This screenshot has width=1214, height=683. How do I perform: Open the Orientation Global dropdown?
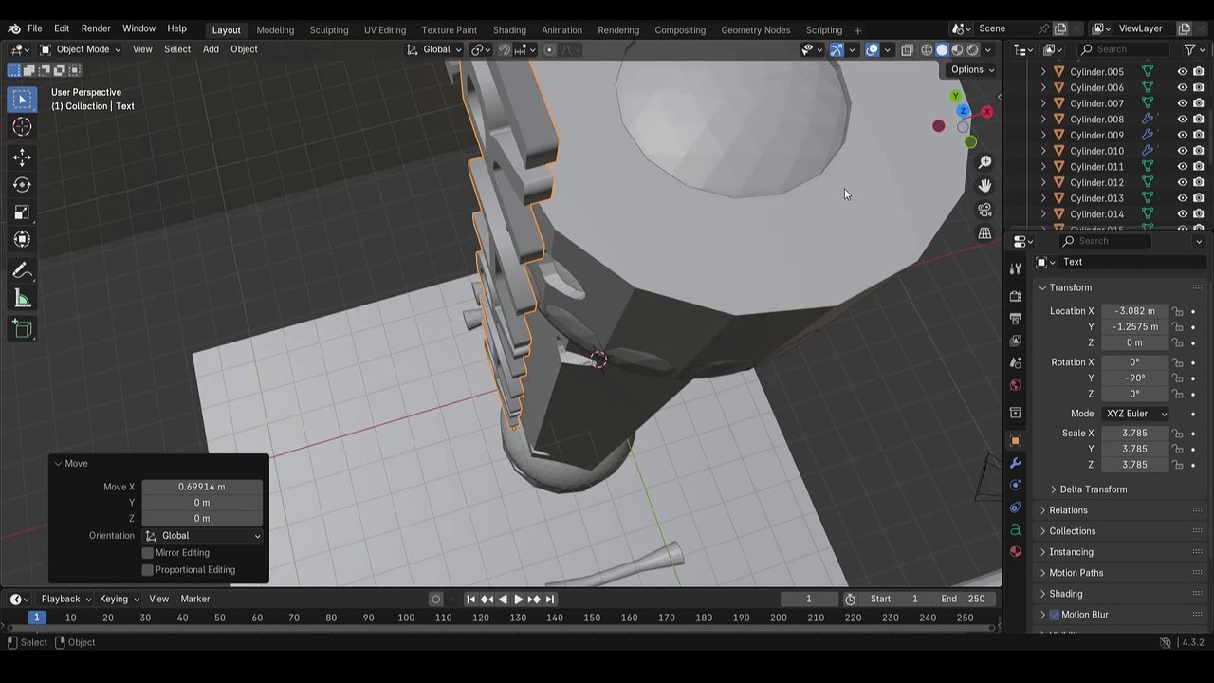[x=202, y=536]
